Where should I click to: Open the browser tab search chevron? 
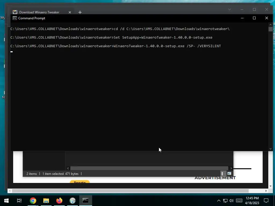[230, 9]
